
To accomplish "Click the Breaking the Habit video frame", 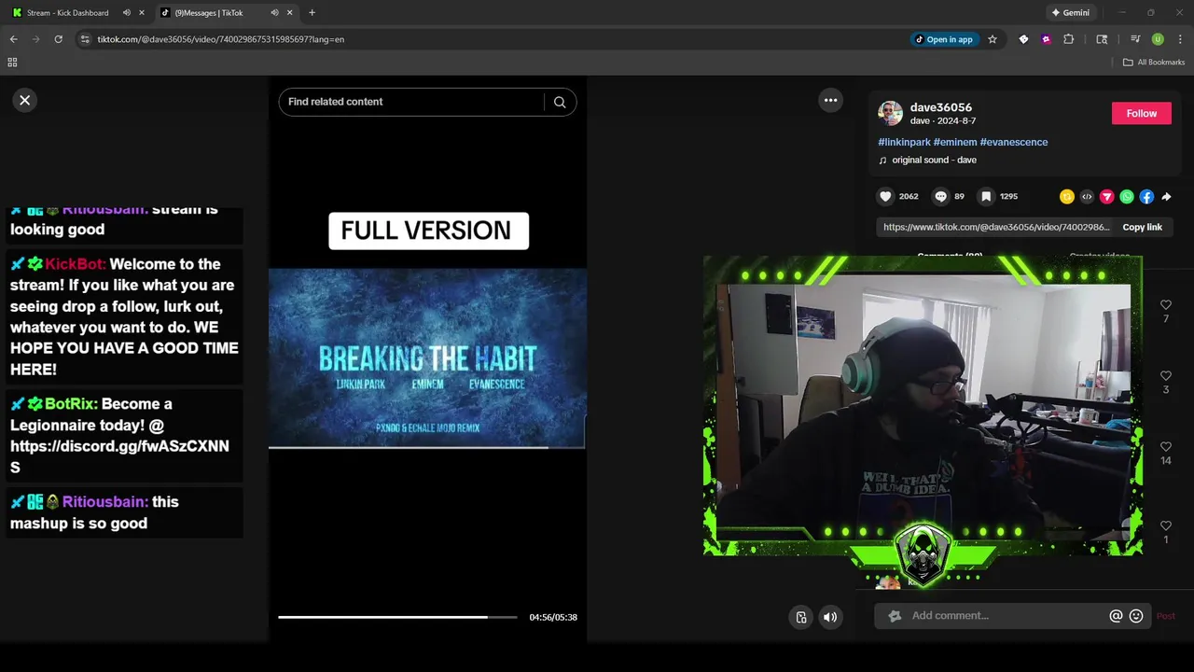I will tap(427, 358).
